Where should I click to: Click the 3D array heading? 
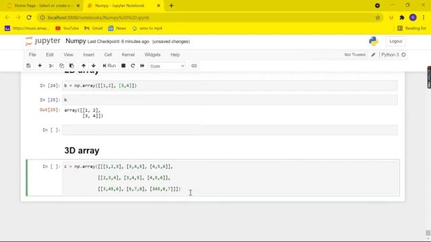tap(81, 151)
